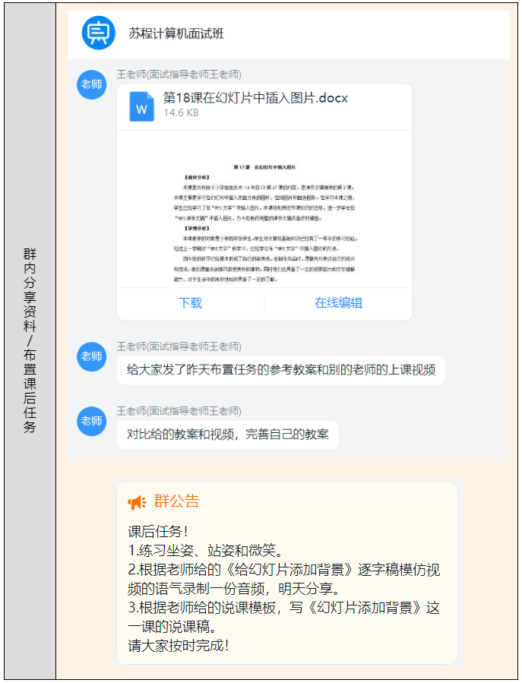The image size is (522, 683).
Task: Click sender name 王老师 above the docx file
Action: [x=179, y=74]
